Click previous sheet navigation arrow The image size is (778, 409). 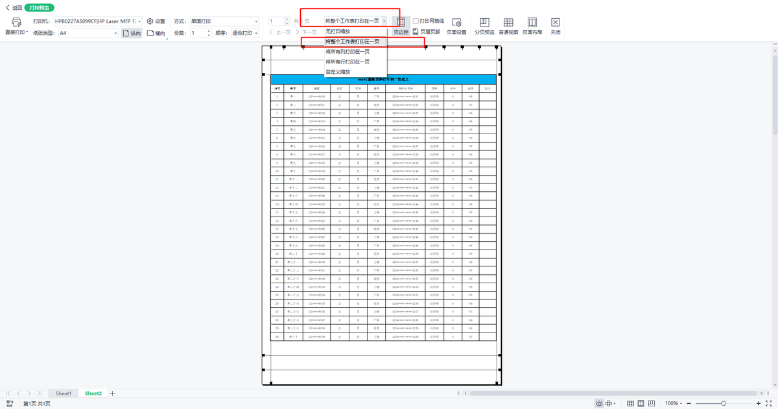(x=19, y=393)
